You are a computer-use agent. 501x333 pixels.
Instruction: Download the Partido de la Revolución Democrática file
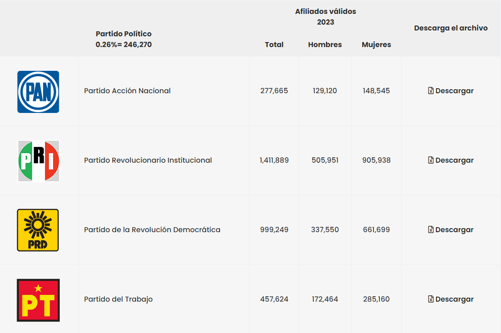pos(451,230)
